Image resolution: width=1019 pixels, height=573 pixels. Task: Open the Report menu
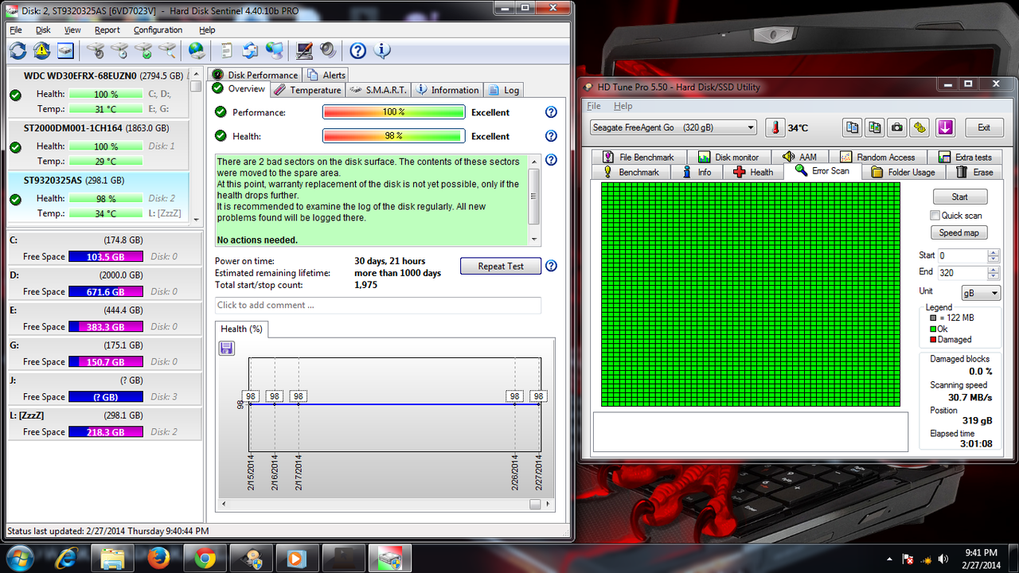107,30
